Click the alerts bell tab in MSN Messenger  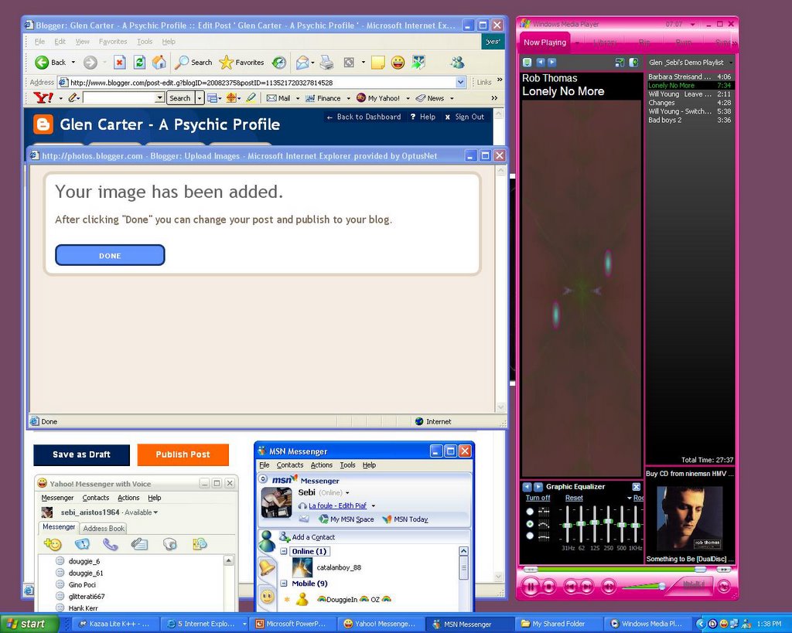click(x=267, y=568)
